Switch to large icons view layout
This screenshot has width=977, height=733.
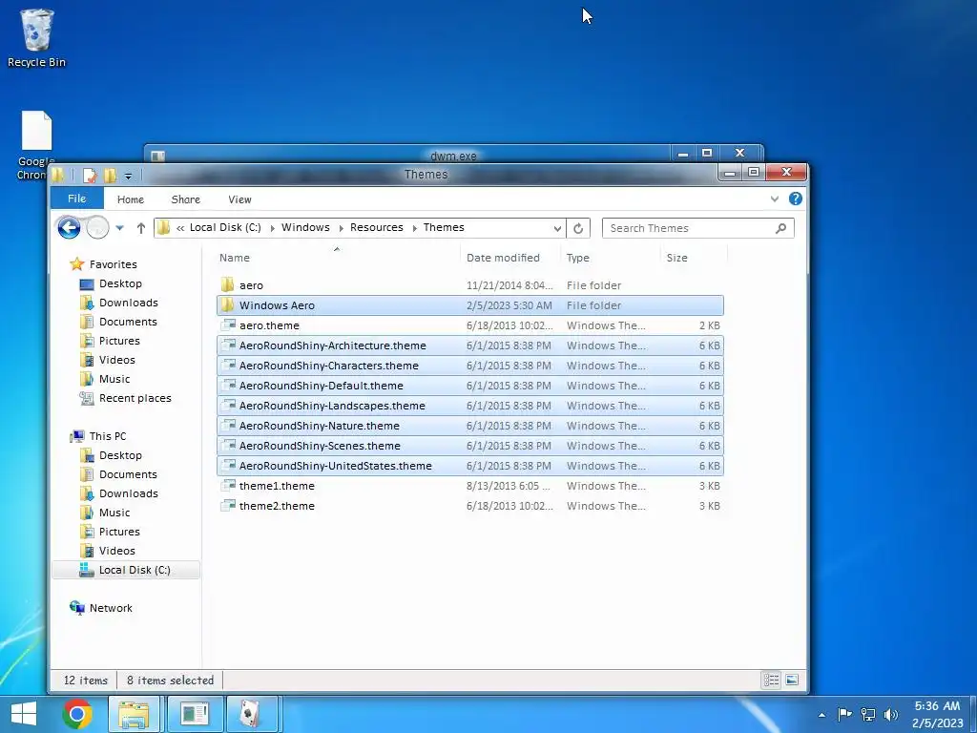tap(792, 680)
